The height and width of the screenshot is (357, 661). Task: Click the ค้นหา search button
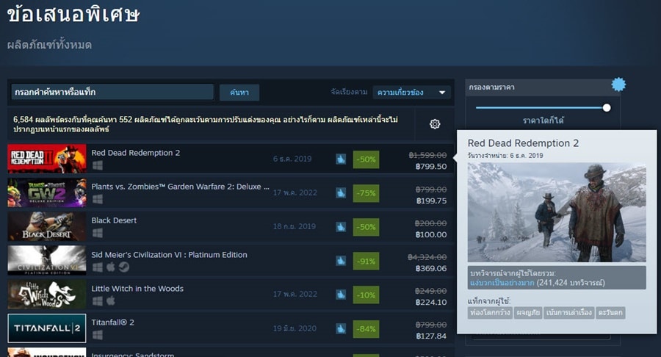[239, 93]
